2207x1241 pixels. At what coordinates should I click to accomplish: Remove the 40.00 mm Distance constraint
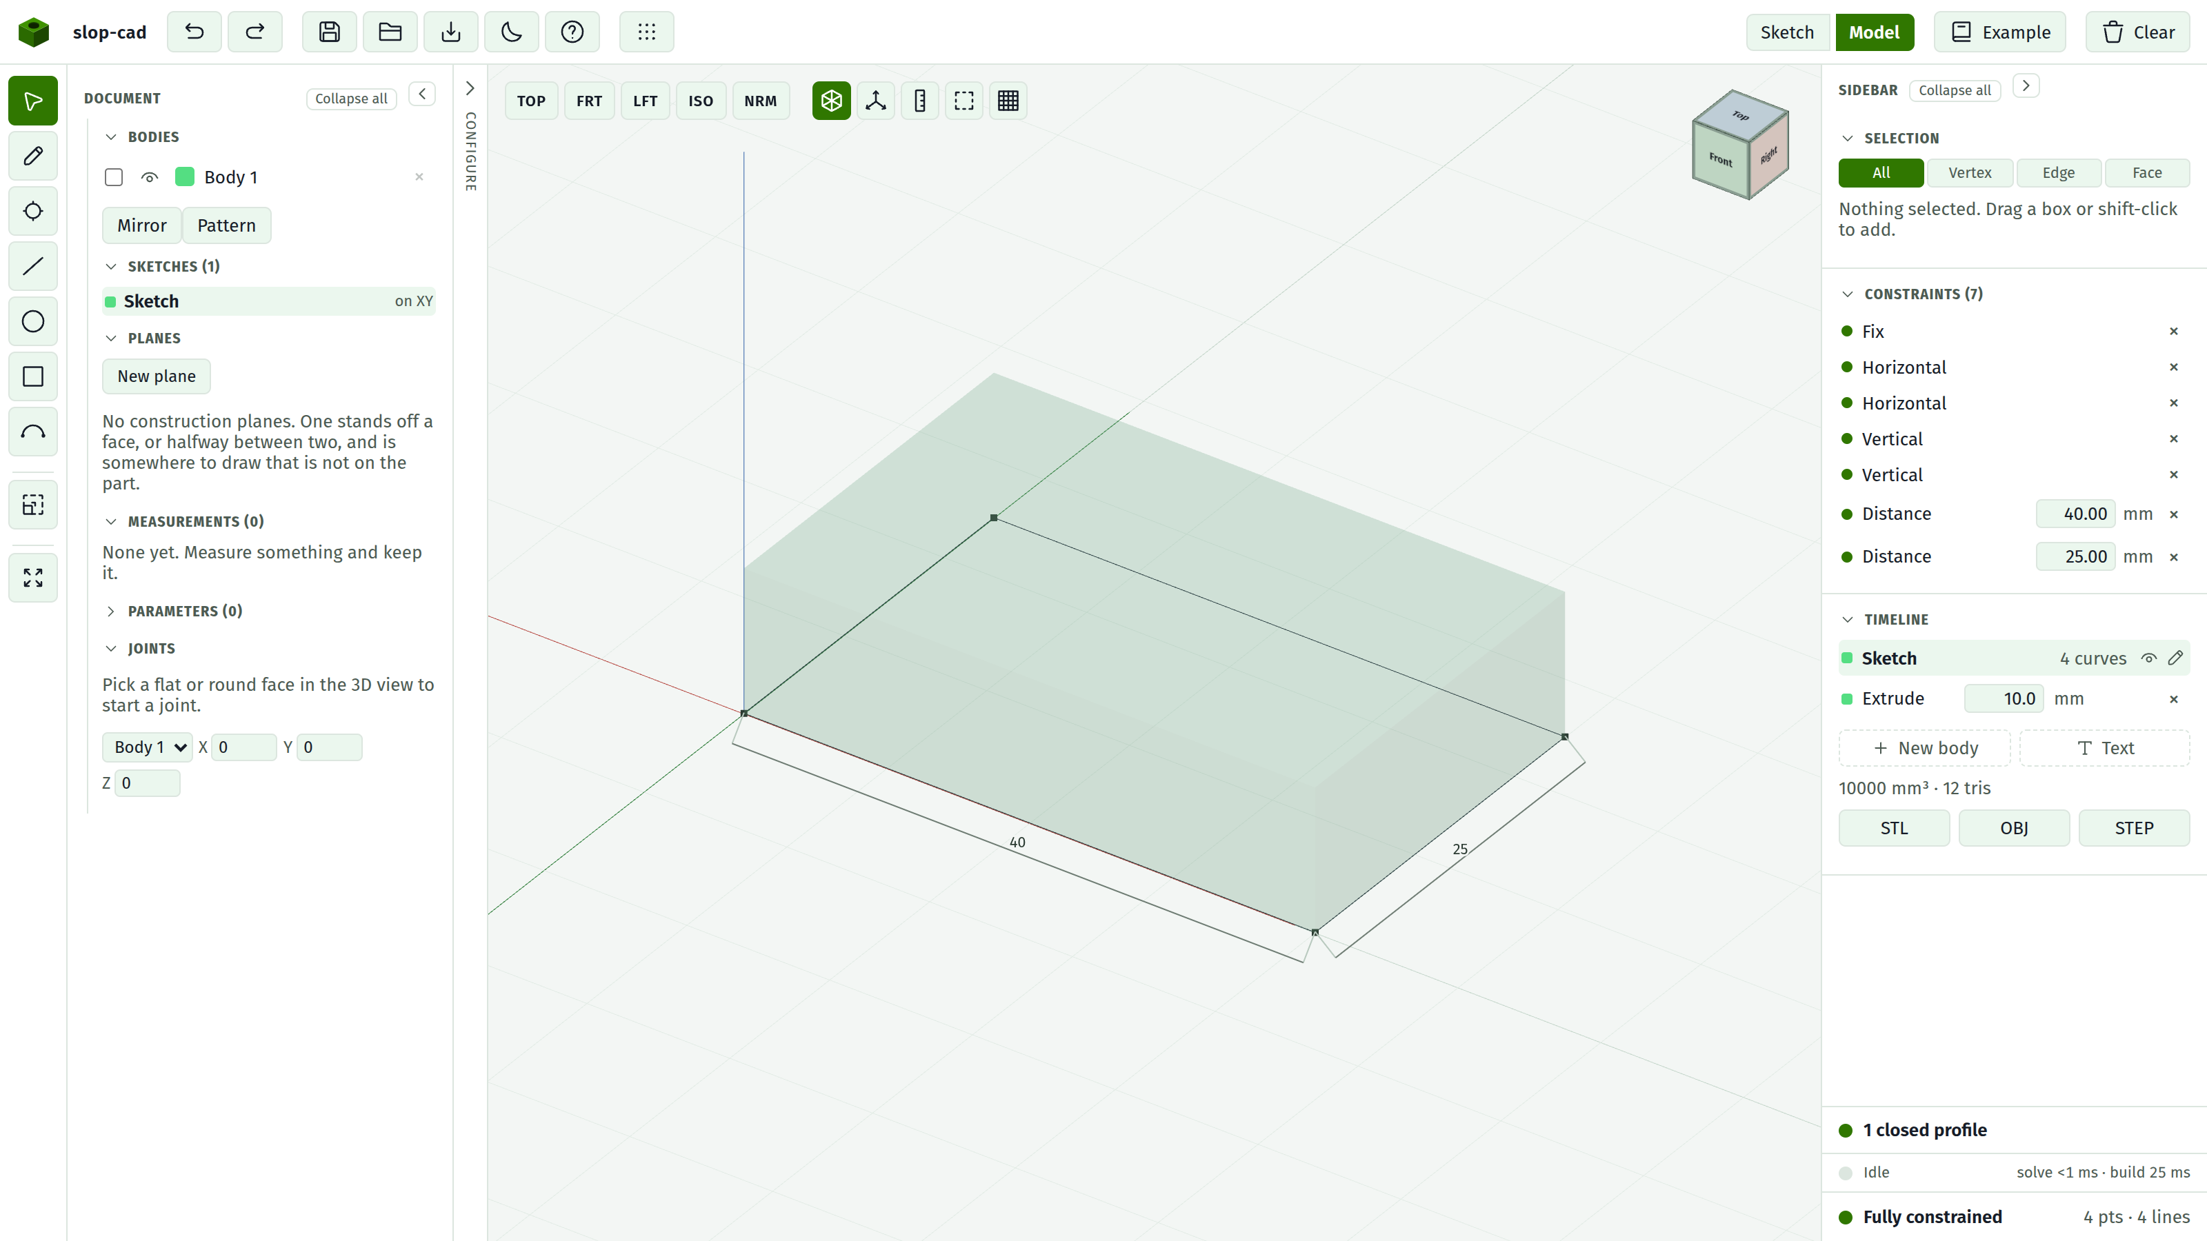click(2174, 514)
